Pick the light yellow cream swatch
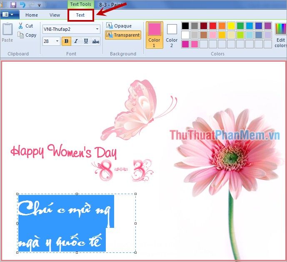This screenshot has width=287, height=262. [231, 35]
